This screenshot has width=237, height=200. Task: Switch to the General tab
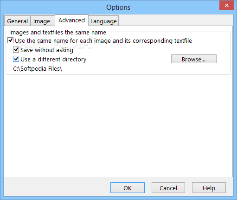[17, 21]
